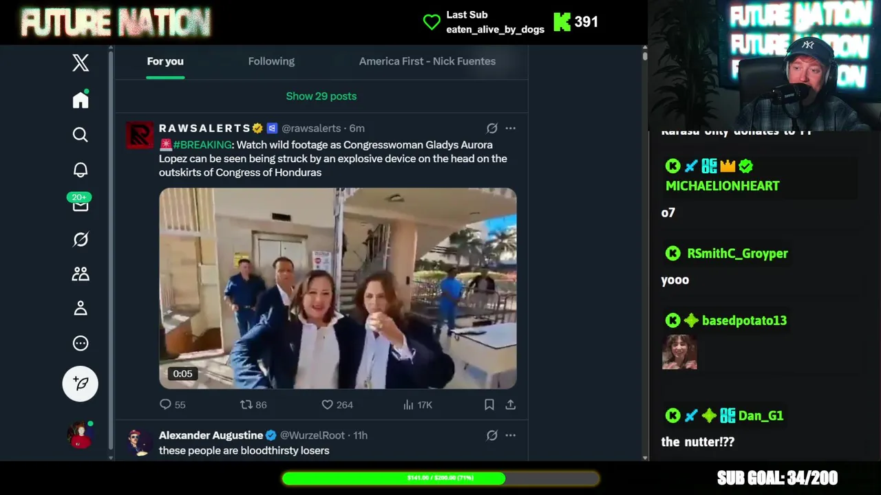
Task: Click the SUB GOAL: 34/200 text
Action: [777, 478]
